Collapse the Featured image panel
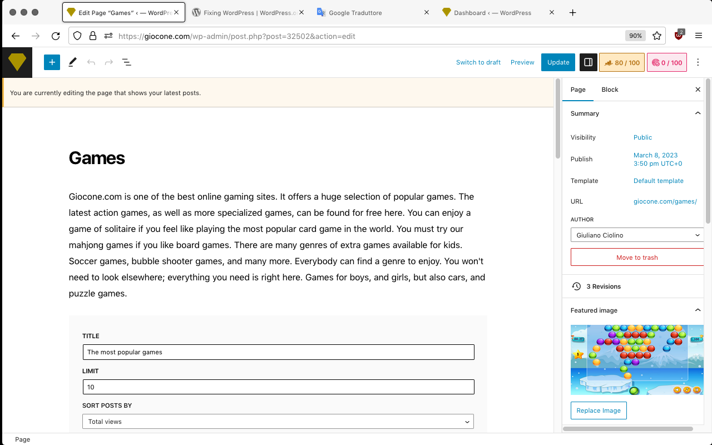This screenshot has height=445, width=712. [x=698, y=310]
